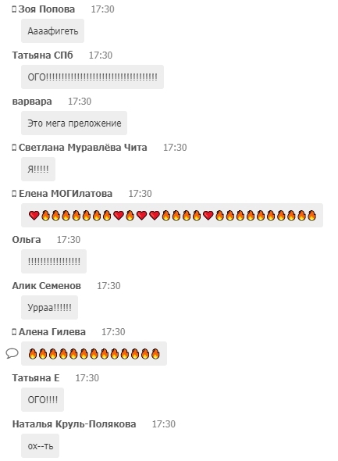Click the mobile icon beside Светлана Муравлёва Чита
Image resolution: width=338 pixels, height=461 pixels.
[x=14, y=148]
